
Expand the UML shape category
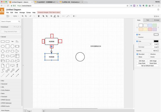[3, 87]
